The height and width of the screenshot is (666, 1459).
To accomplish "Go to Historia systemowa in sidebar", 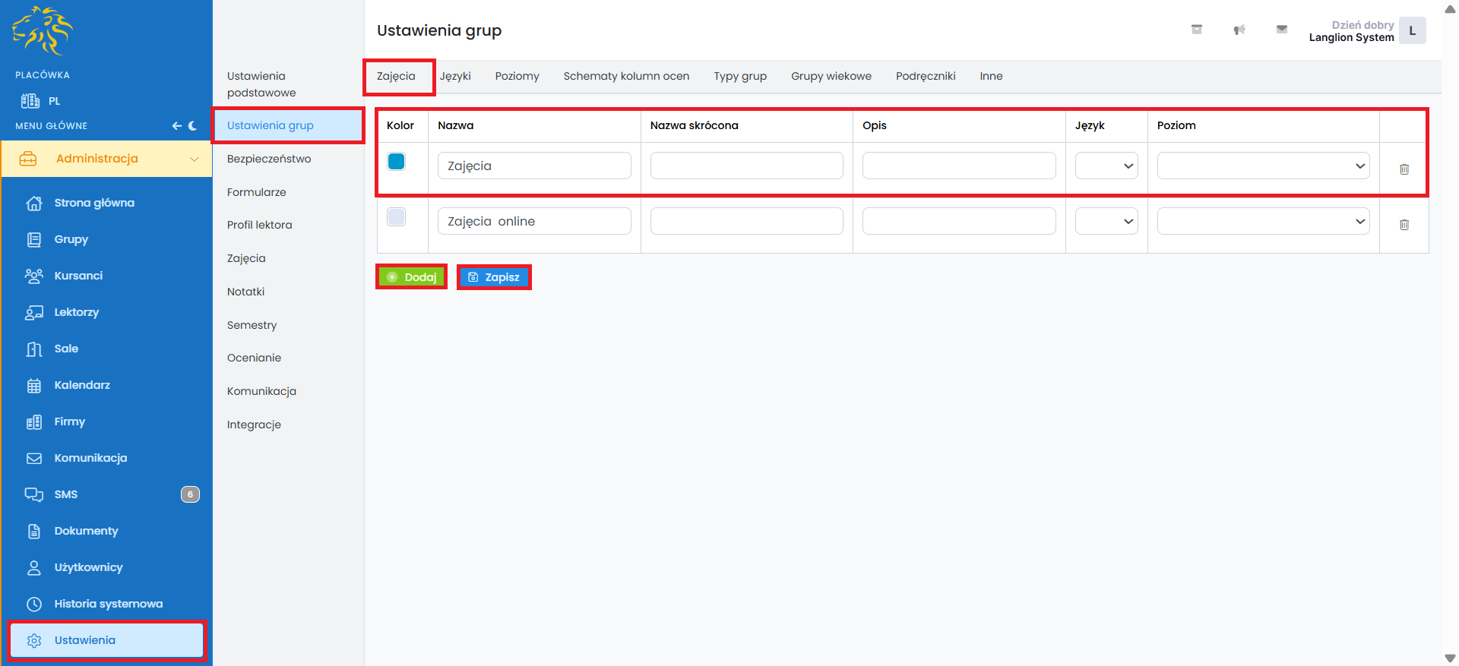I will (x=108, y=604).
